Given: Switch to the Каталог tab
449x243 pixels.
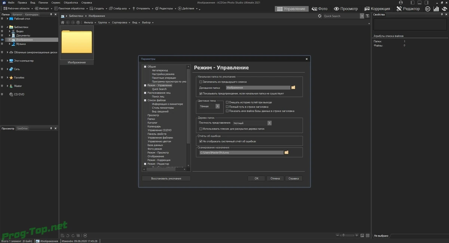Looking at the screenshot, I should [17, 15].
